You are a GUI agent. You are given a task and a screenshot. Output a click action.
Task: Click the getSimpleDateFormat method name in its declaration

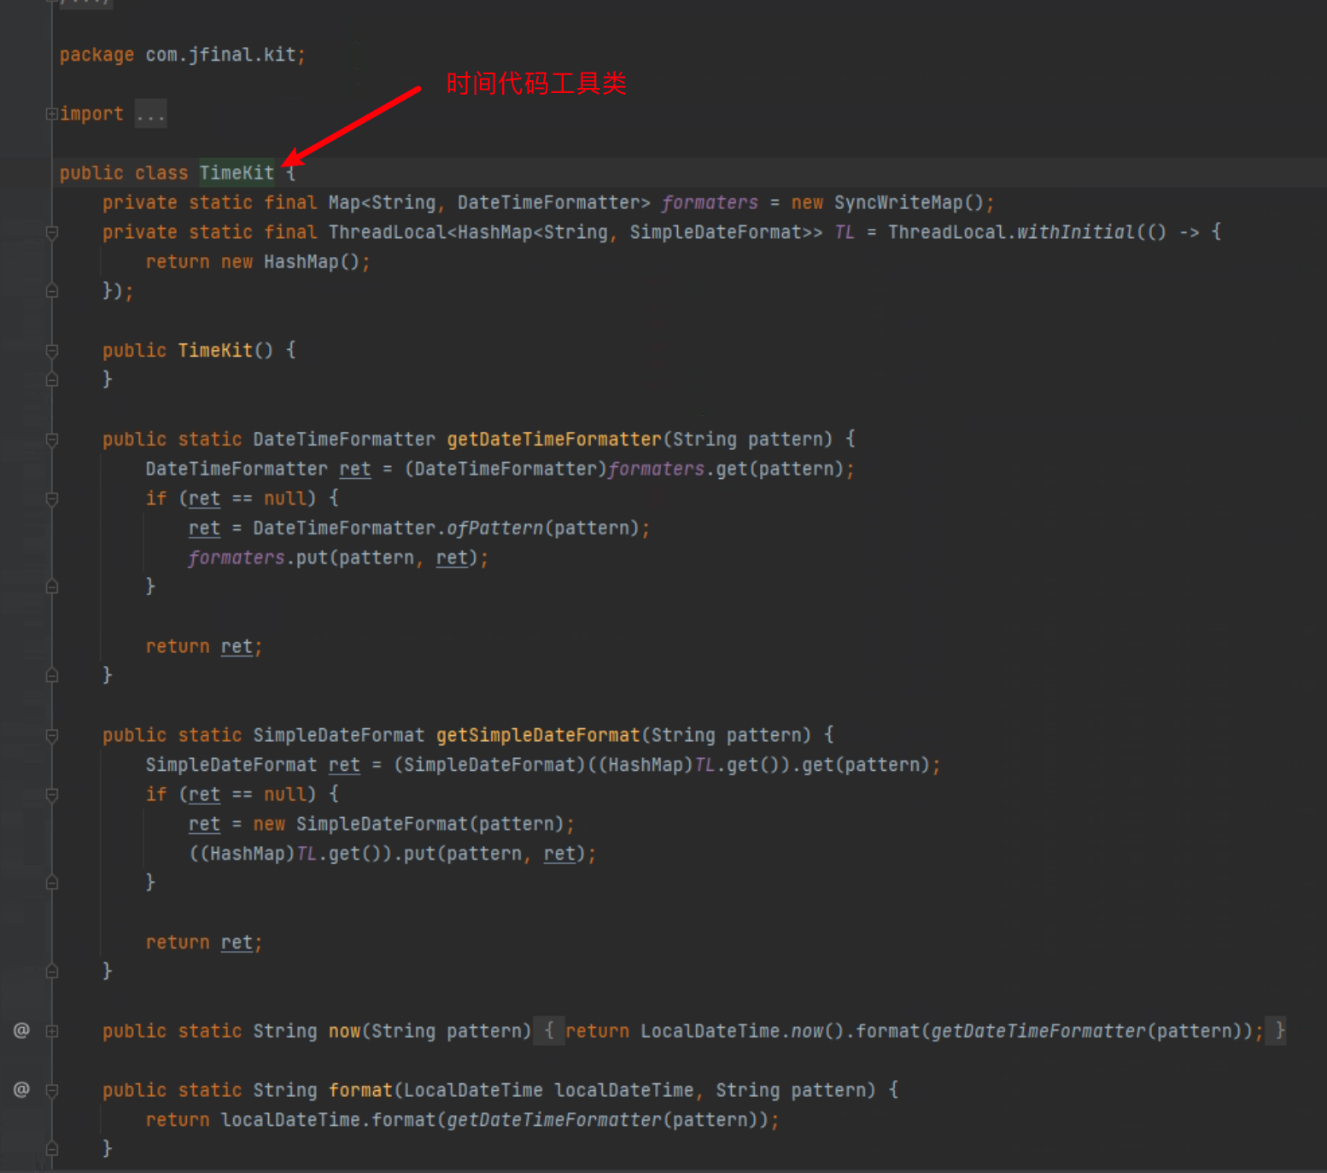(x=538, y=735)
